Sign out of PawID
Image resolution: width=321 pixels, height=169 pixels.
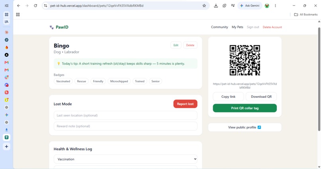(253, 27)
